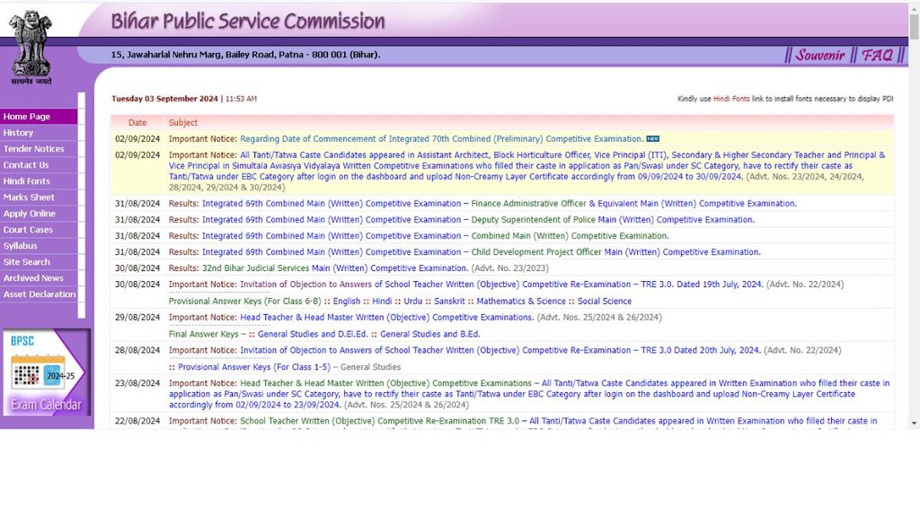Open the BPSC Exam Calendar 2024-25 banner
Viewport: 920px width, 517px height.
pos(46,372)
